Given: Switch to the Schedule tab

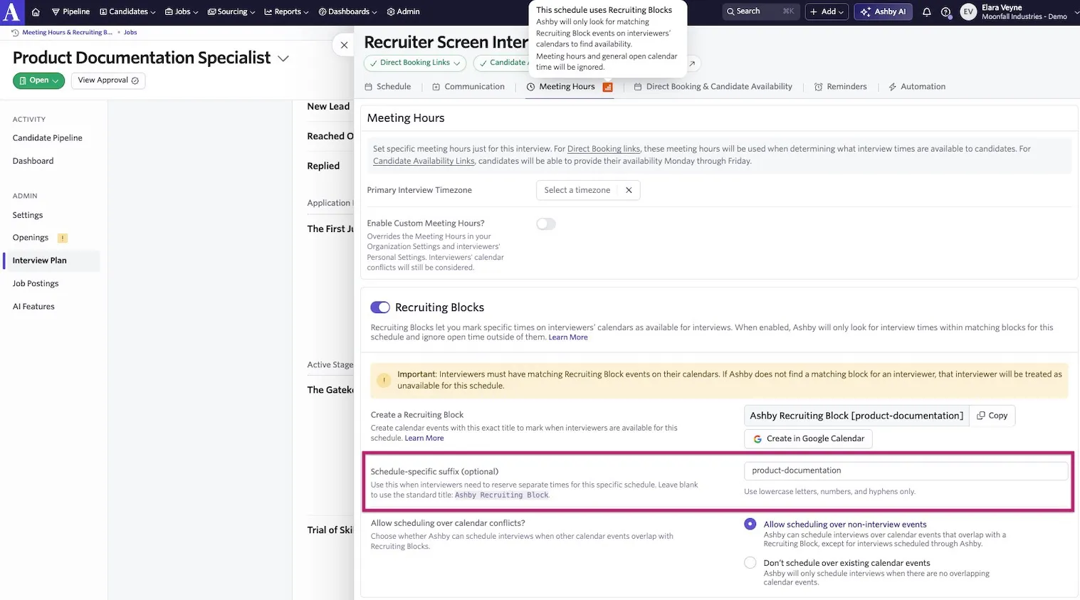Looking at the screenshot, I should (388, 87).
